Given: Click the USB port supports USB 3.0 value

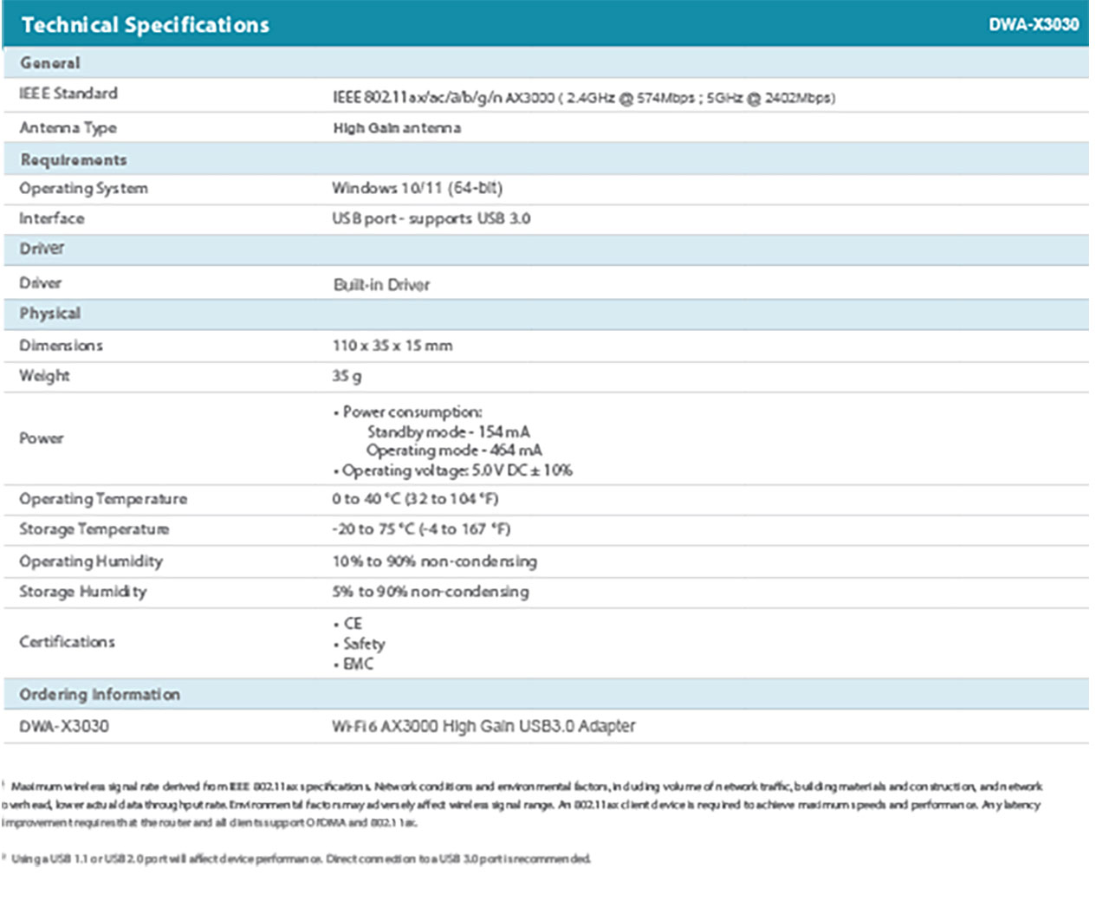Looking at the screenshot, I should (431, 218).
